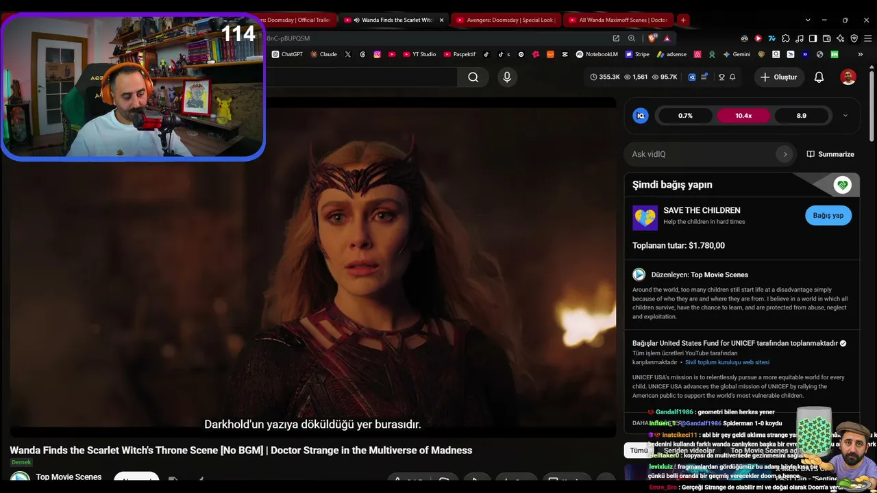Click the vidIQ IQ logo in the panel
The width and height of the screenshot is (877, 493).
point(641,116)
